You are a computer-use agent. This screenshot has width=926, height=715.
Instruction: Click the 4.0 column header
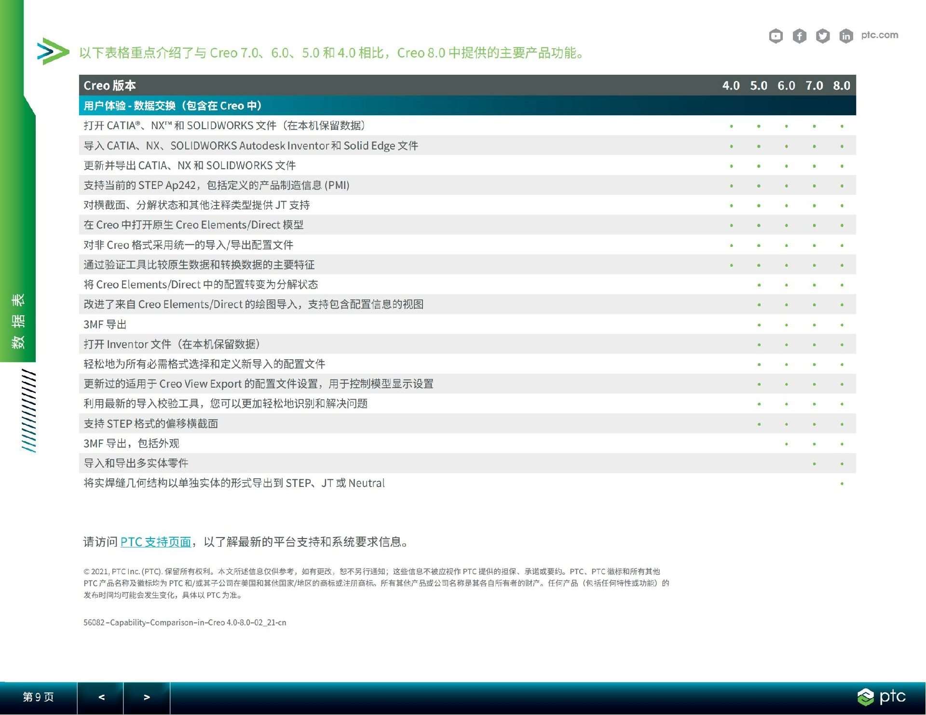tap(731, 86)
